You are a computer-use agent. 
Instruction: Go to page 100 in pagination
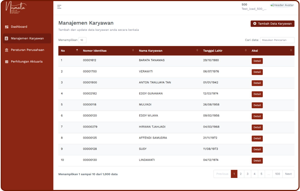(277, 174)
